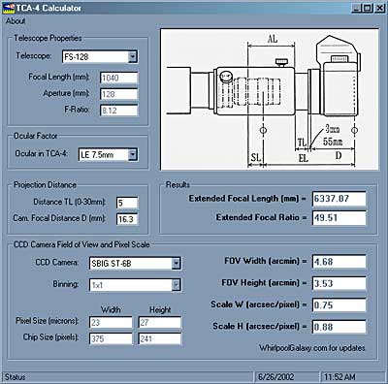Select the FOV Width result field
Image resolution: width=388 pixels, height=384 pixels.
(339, 262)
